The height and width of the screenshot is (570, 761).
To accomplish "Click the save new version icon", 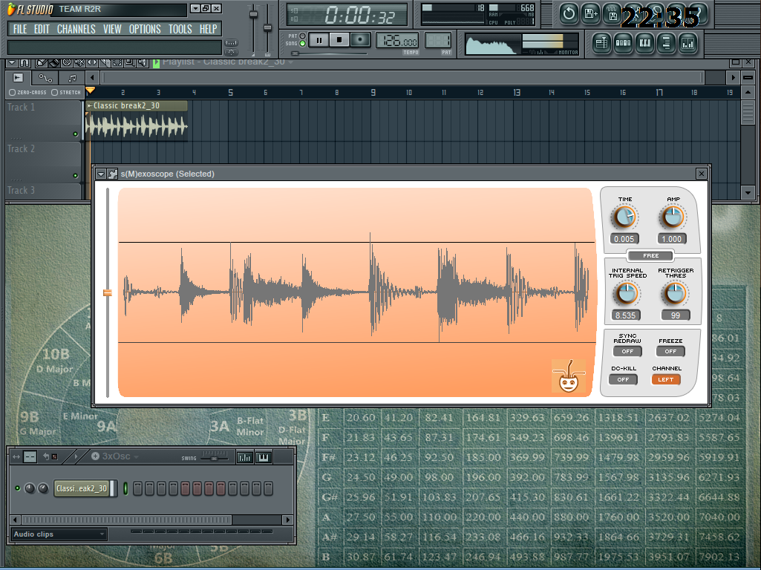I will [591, 13].
